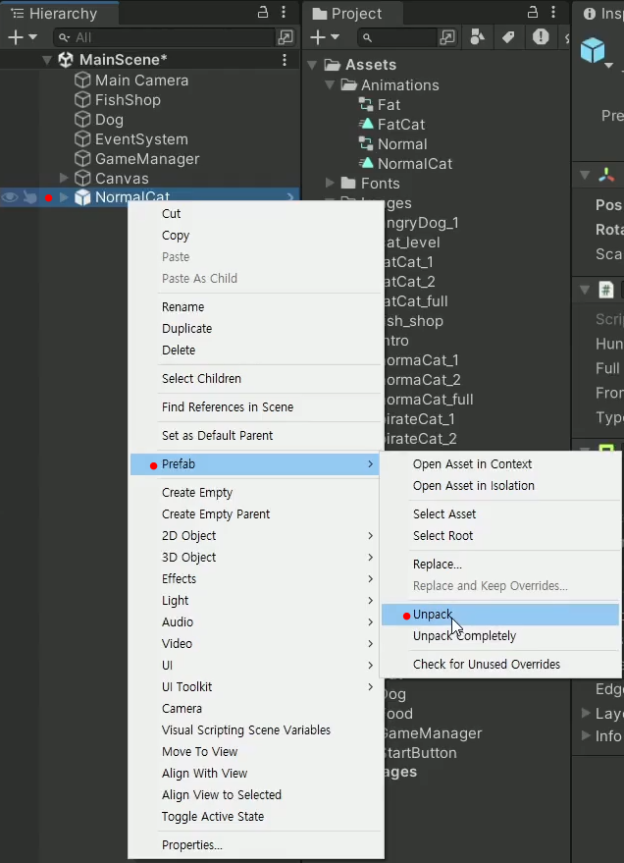This screenshot has width=624, height=863.
Task: Click the Canvas cube icon
Action: (x=82, y=179)
